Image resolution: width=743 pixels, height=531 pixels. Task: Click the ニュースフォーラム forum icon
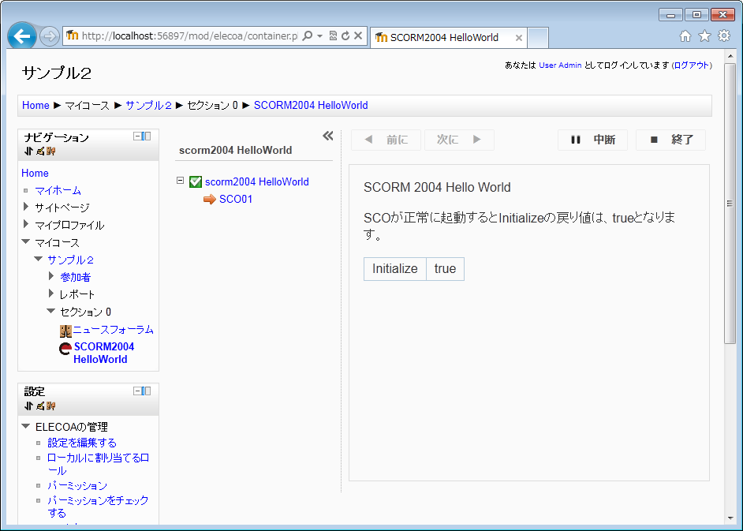(65, 331)
